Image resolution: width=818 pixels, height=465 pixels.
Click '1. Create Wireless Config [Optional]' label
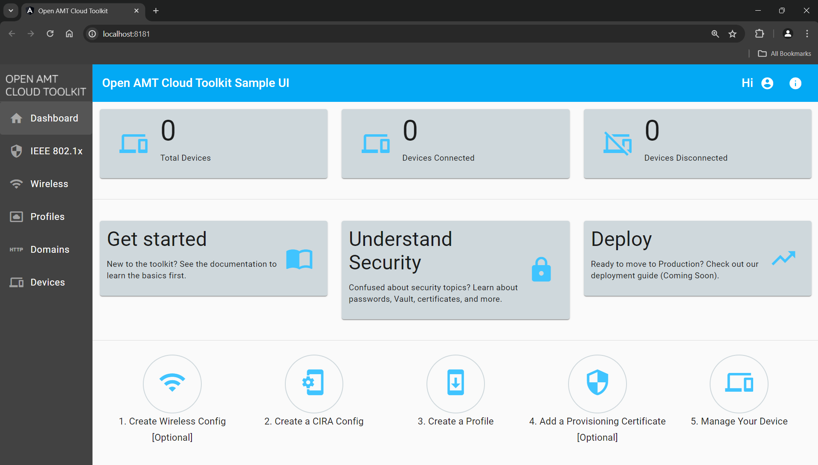pyautogui.click(x=172, y=429)
